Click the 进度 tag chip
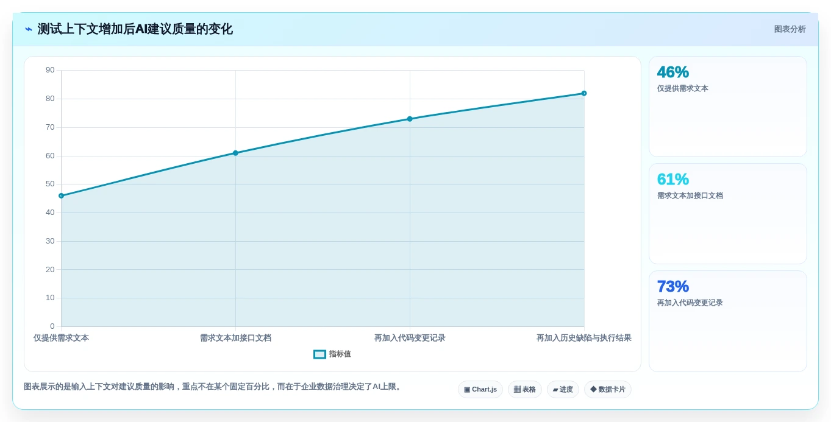This screenshot has width=831, height=422. pos(563,390)
